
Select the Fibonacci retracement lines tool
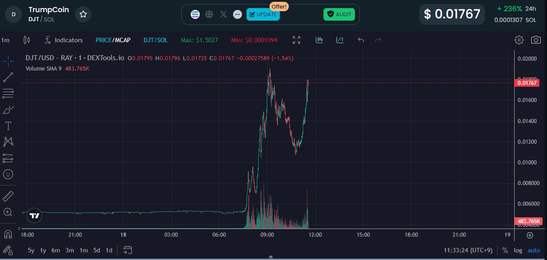point(8,93)
